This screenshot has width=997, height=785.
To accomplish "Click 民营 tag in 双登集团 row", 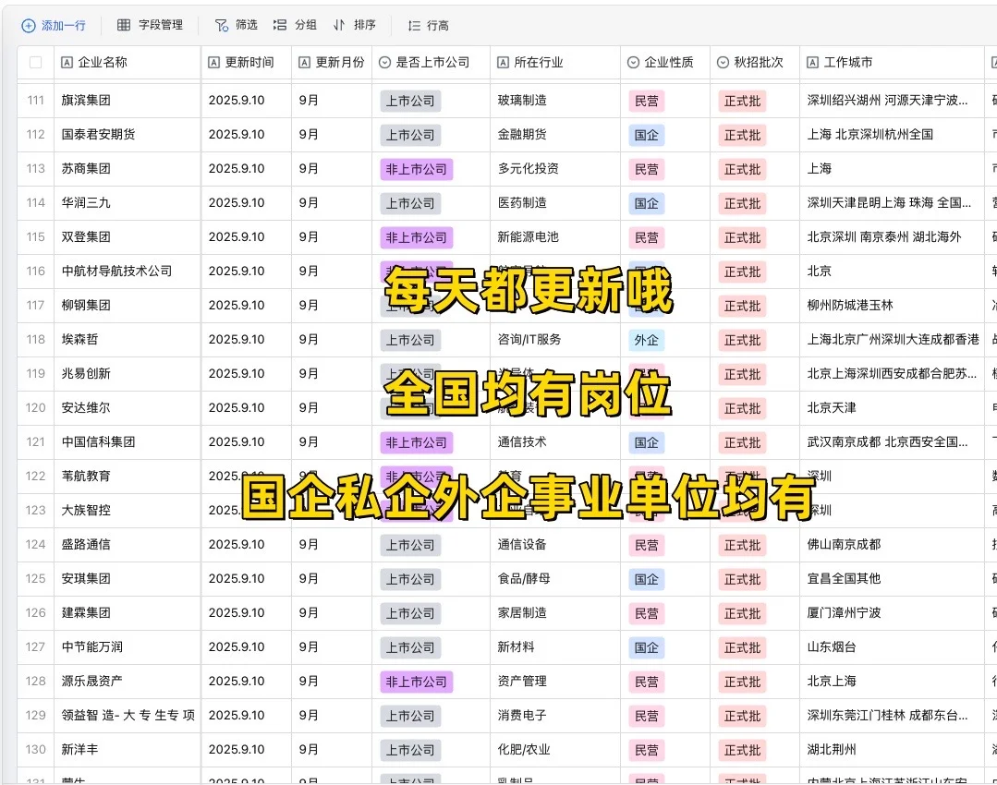I will pos(647,237).
